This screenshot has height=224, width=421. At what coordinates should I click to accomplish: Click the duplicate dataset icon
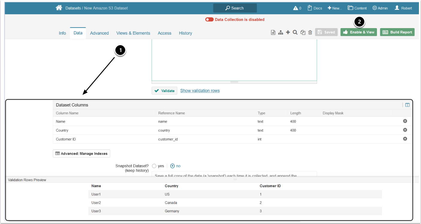[303, 32]
